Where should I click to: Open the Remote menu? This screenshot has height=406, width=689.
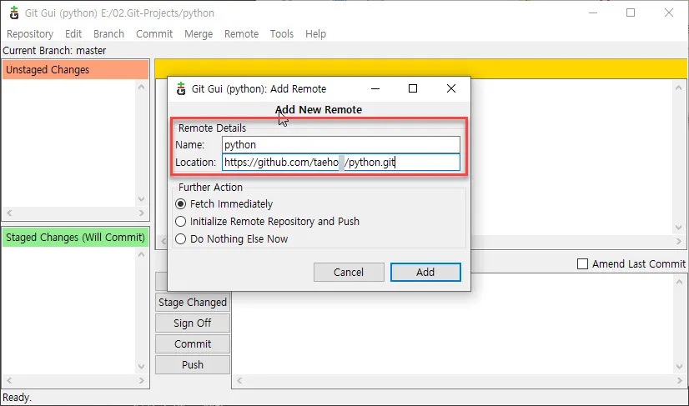point(241,34)
